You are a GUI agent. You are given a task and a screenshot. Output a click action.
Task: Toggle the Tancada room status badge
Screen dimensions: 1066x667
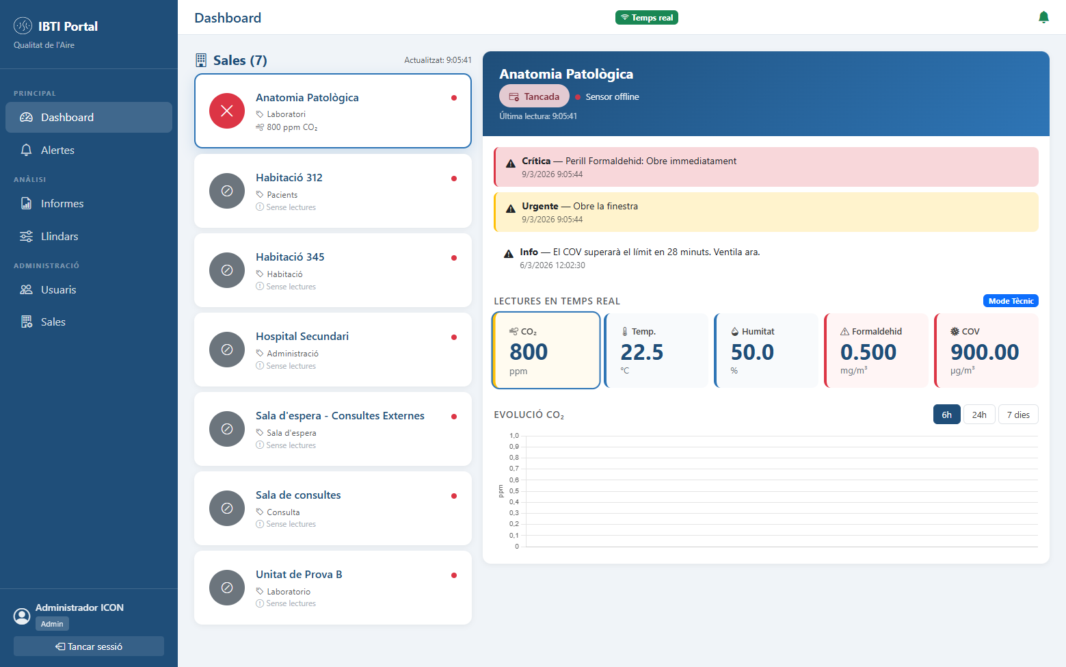coord(534,96)
